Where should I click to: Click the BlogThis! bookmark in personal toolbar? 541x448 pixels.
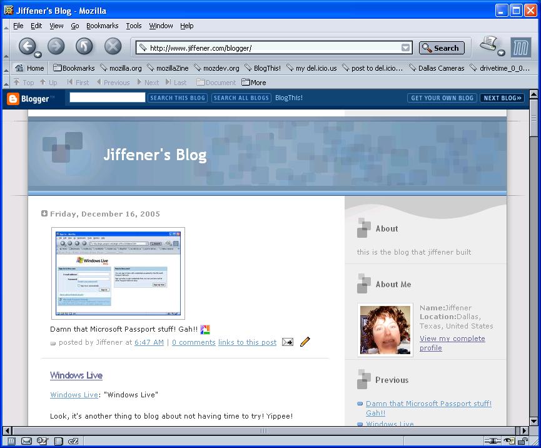pos(263,68)
